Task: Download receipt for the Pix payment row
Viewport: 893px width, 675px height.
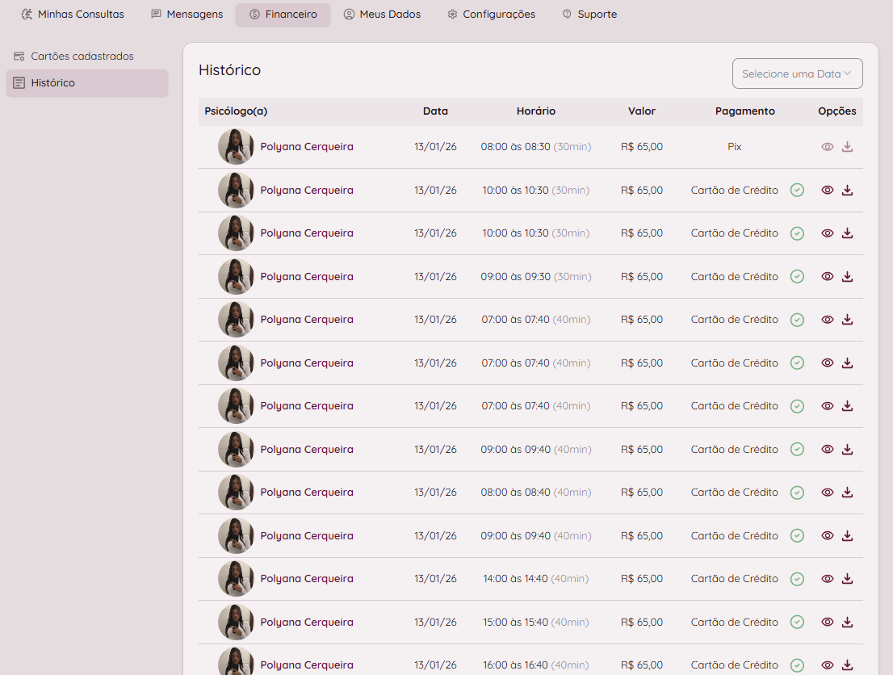Action: [x=847, y=147]
